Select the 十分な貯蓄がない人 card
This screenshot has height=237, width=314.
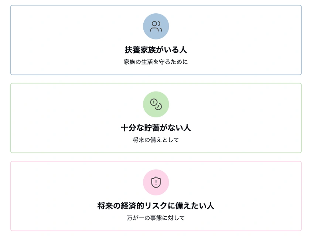point(156,118)
